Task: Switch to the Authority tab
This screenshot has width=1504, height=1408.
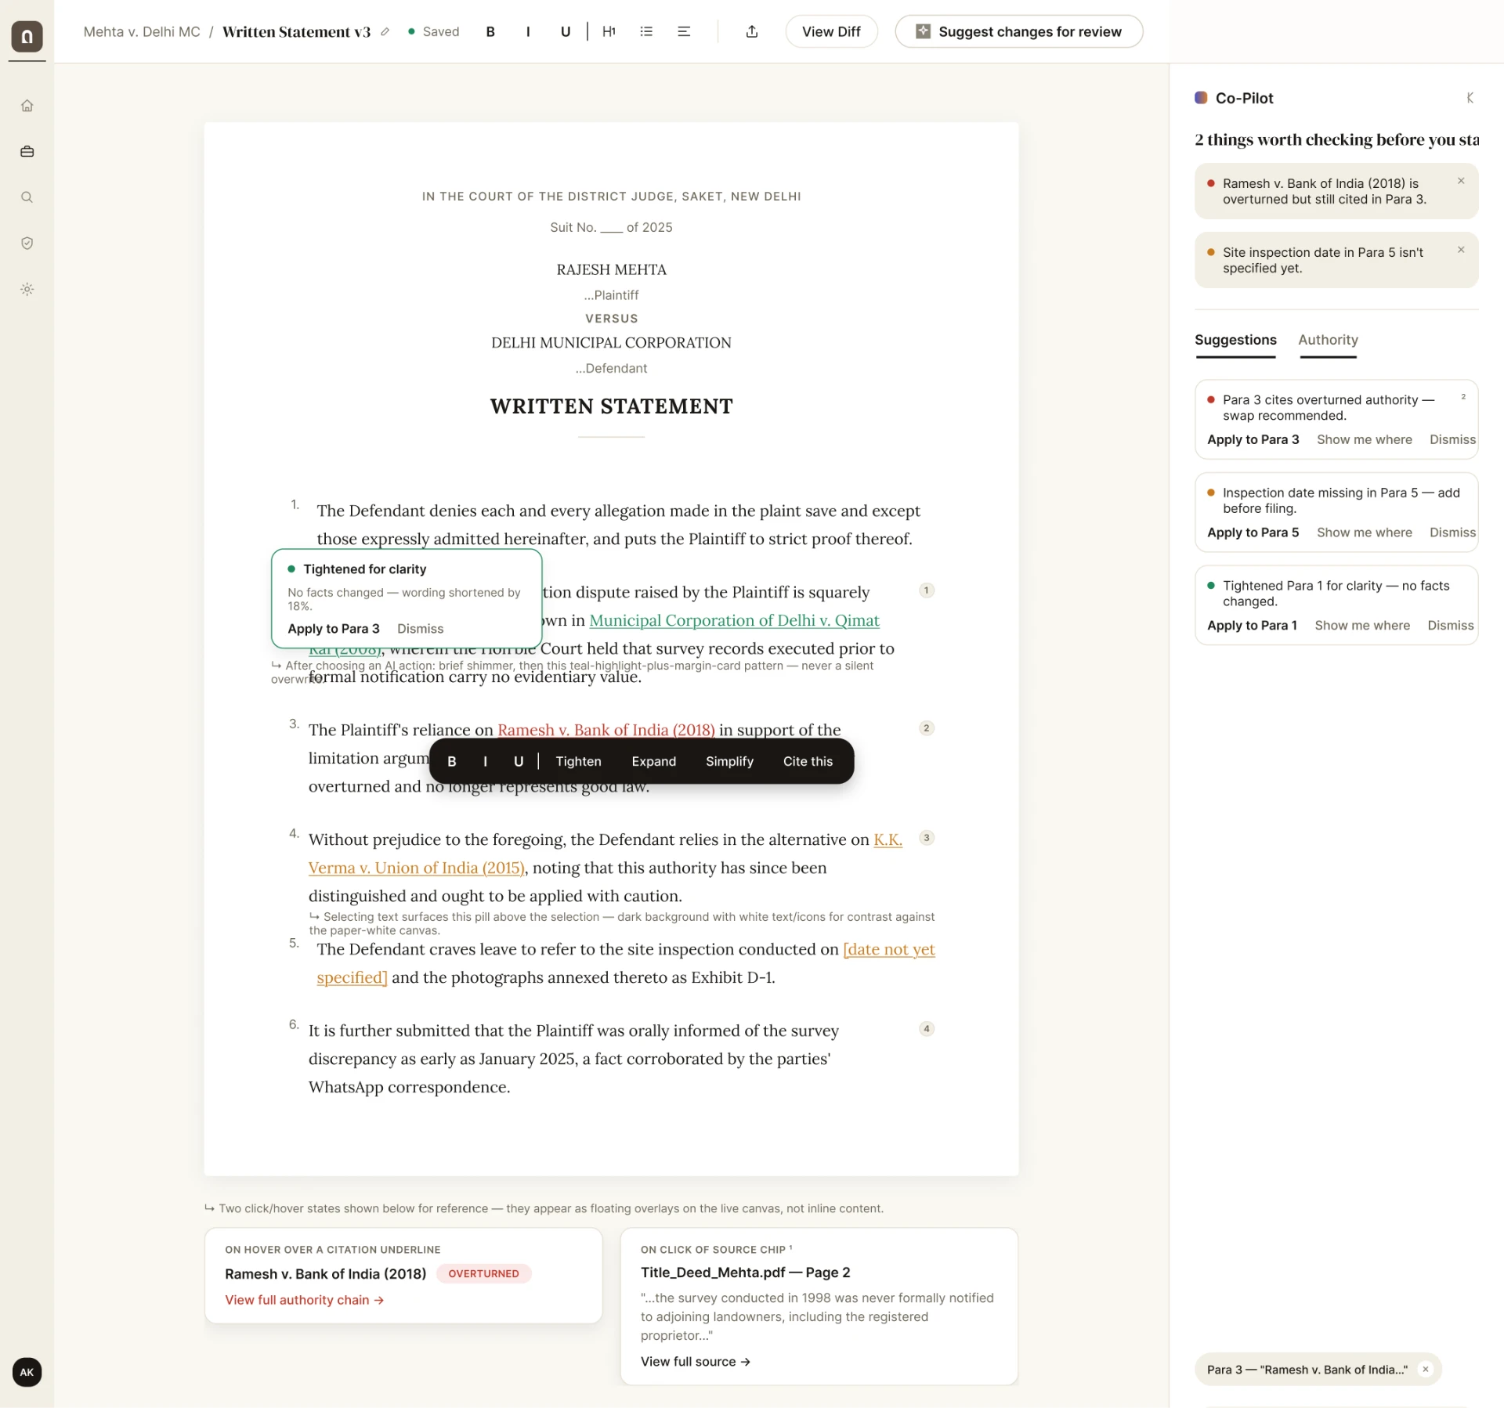Action: tap(1328, 340)
